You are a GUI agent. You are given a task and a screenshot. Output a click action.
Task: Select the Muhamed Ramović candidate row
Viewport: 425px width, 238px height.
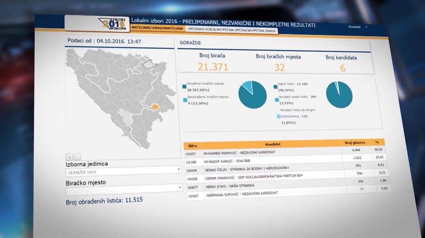click(270, 153)
